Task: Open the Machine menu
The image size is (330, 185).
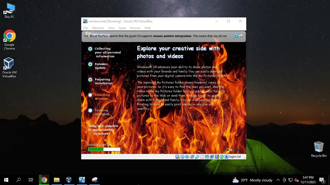Action: point(98,28)
